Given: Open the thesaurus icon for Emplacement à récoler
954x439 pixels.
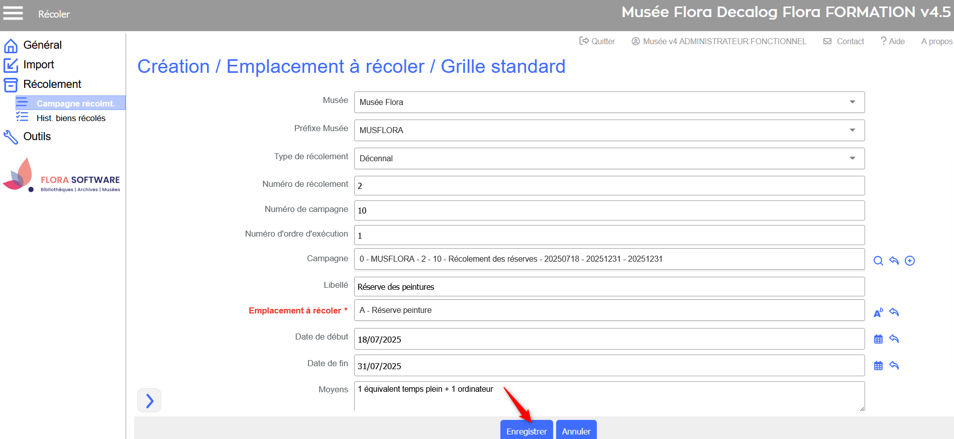Looking at the screenshot, I should click(x=878, y=312).
